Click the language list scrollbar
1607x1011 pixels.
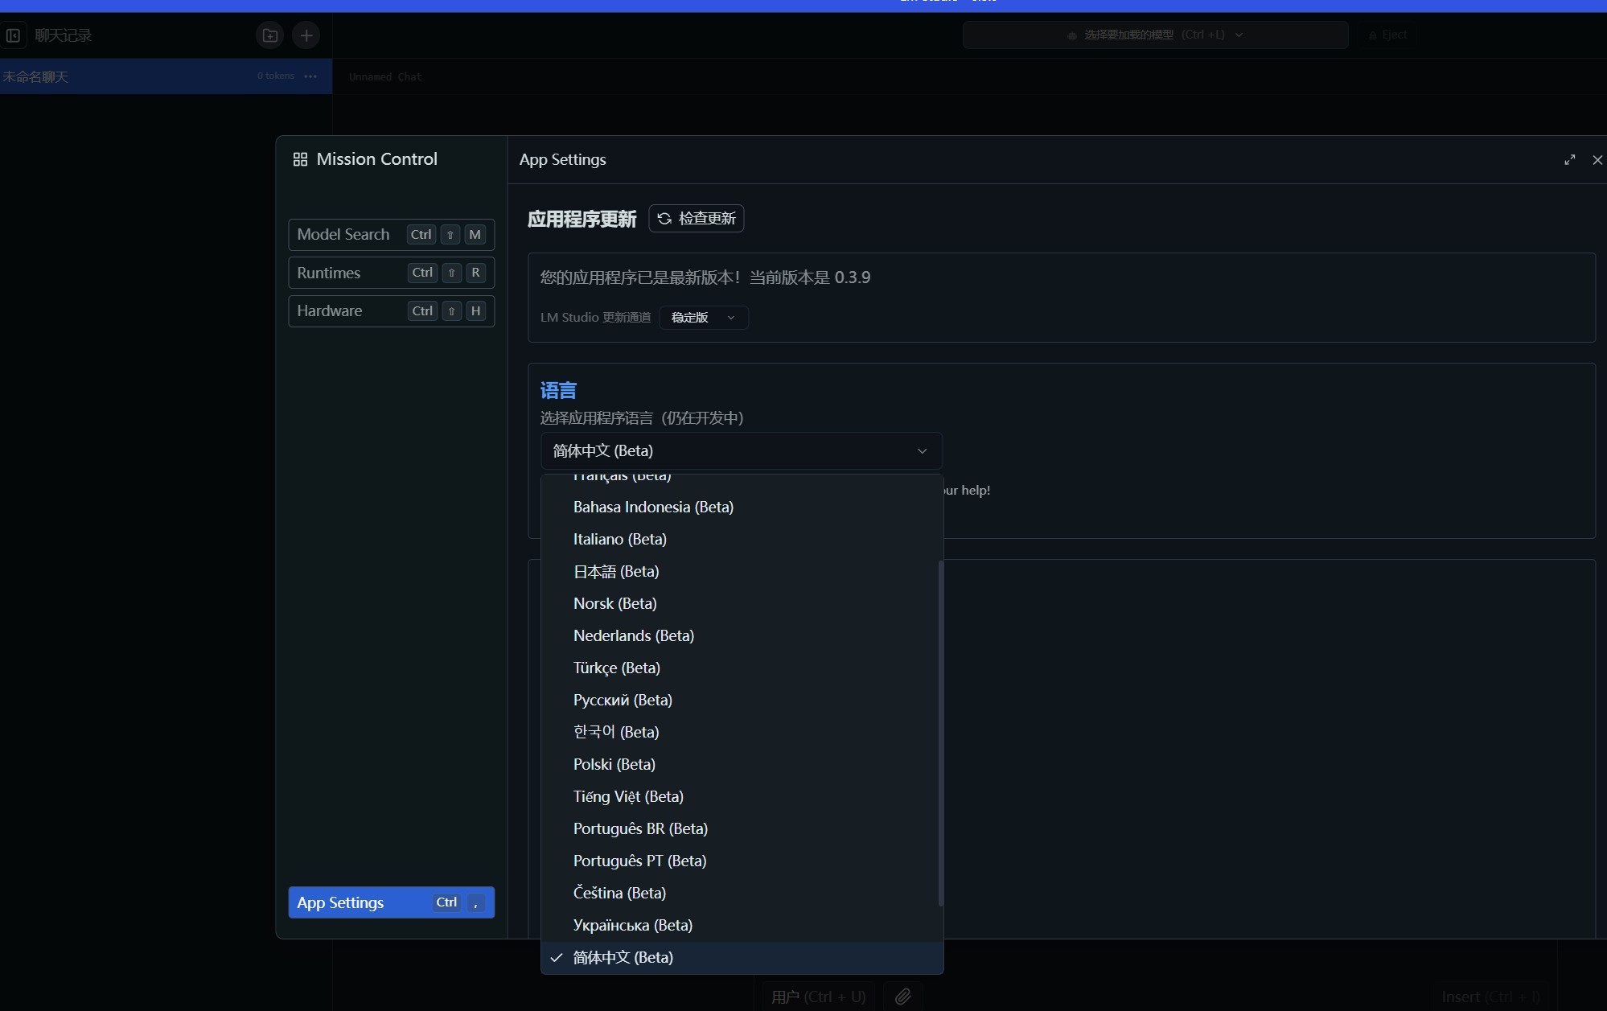940,733
